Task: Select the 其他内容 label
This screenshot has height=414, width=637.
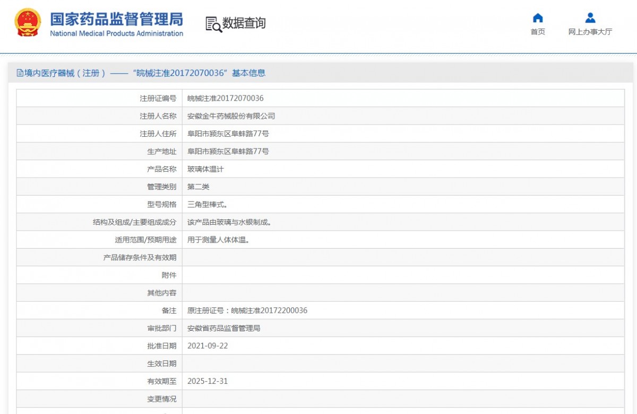Action: coord(161,293)
